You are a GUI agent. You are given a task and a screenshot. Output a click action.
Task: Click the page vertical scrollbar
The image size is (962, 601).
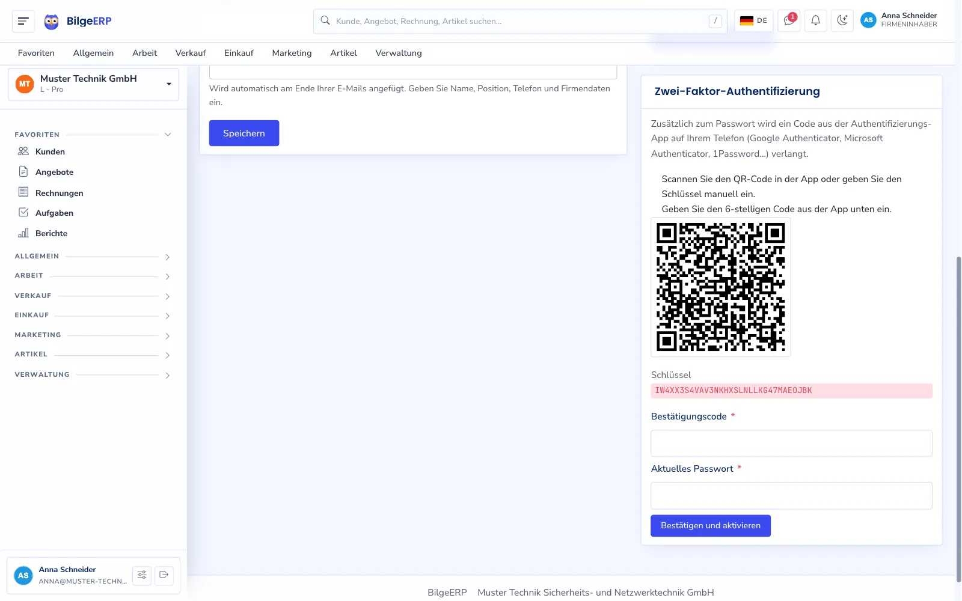[x=958, y=419]
